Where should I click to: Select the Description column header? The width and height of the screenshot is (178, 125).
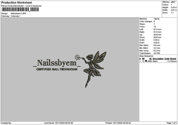click(158, 59)
